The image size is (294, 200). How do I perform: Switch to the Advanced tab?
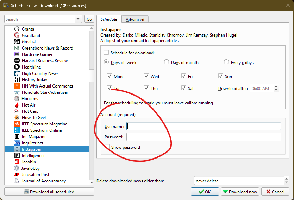(x=135, y=20)
